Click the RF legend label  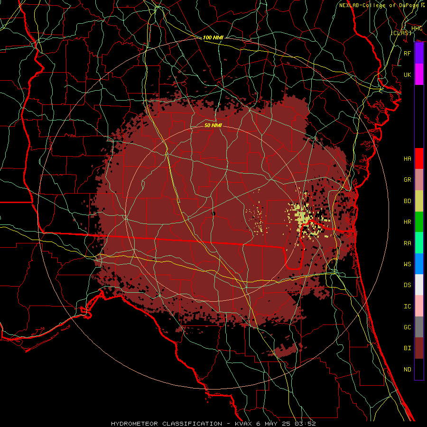coord(407,53)
